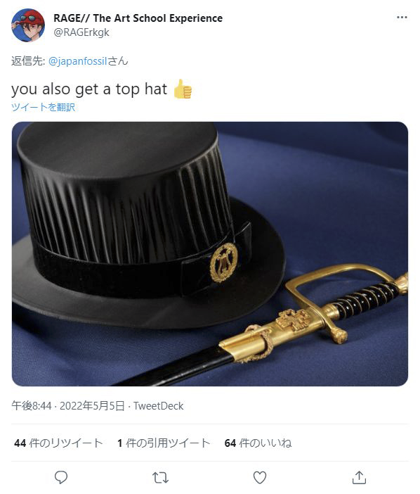The image size is (420, 494).
Task: Click the thumbs up emoji in tweet
Action: click(x=183, y=89)
